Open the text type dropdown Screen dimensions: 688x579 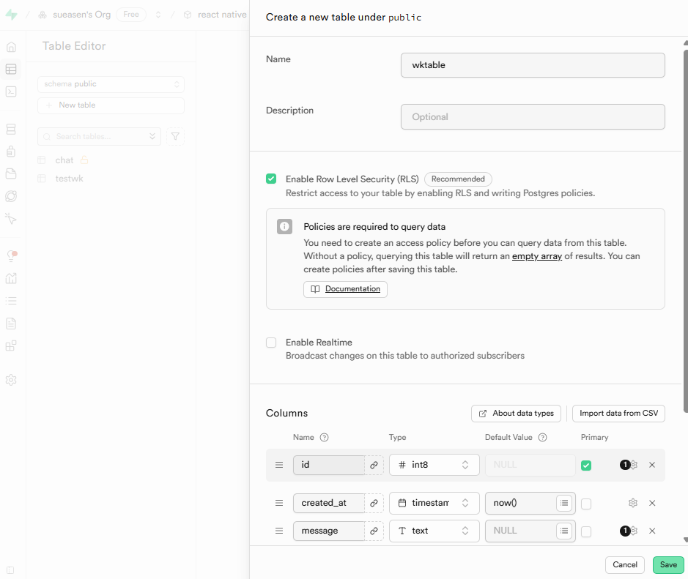(x=434, y=531)
